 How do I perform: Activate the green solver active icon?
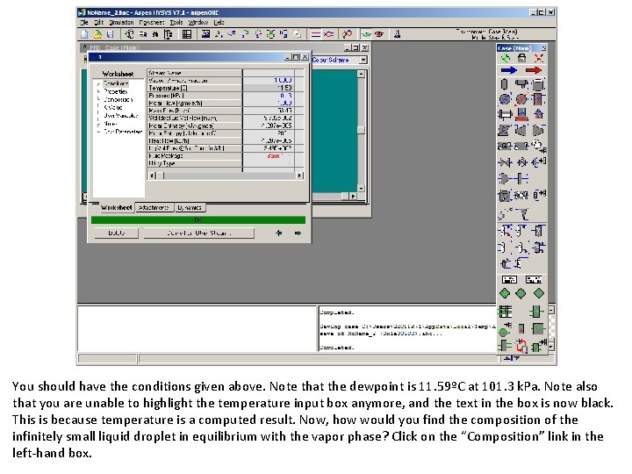click(366, 34)
